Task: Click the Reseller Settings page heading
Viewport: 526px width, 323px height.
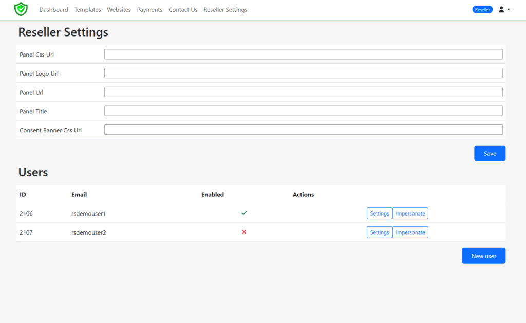Action: (63, 32)
